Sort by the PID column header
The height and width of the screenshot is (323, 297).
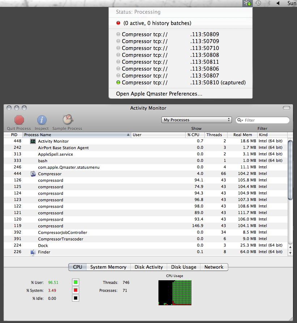tap(13, 135)
